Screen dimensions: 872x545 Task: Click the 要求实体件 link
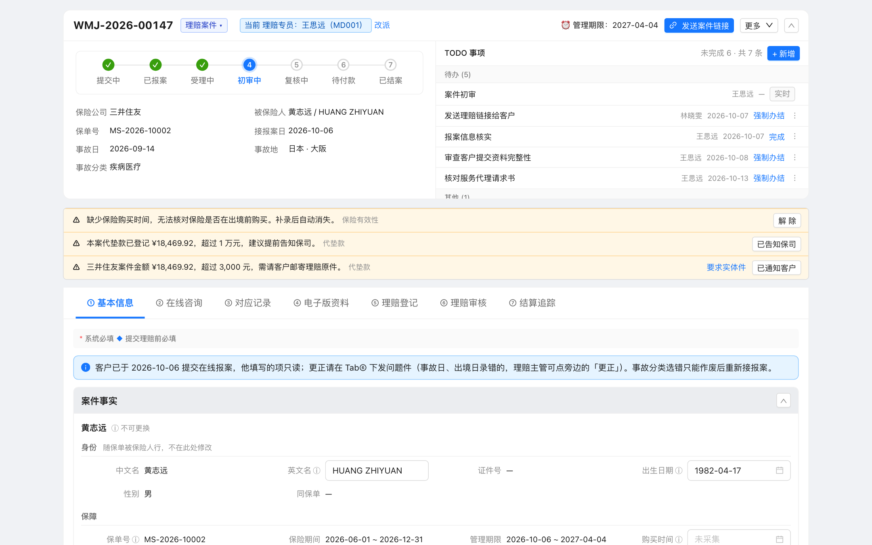pyautogui.click(x=726, y=267)
